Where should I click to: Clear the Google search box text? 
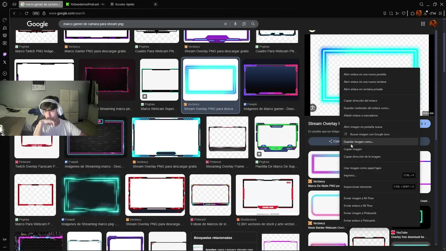click(x=225, y=24)
